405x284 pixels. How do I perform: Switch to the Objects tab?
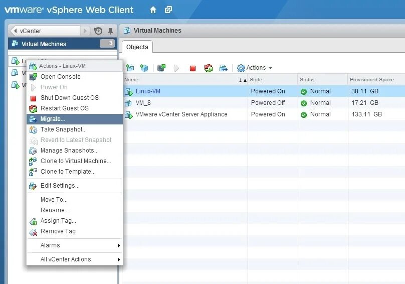point(137,47)
